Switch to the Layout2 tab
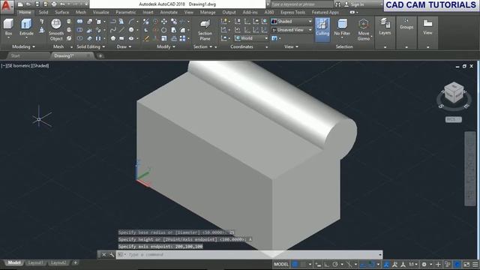Screen dimensions: 480x270 58,262
